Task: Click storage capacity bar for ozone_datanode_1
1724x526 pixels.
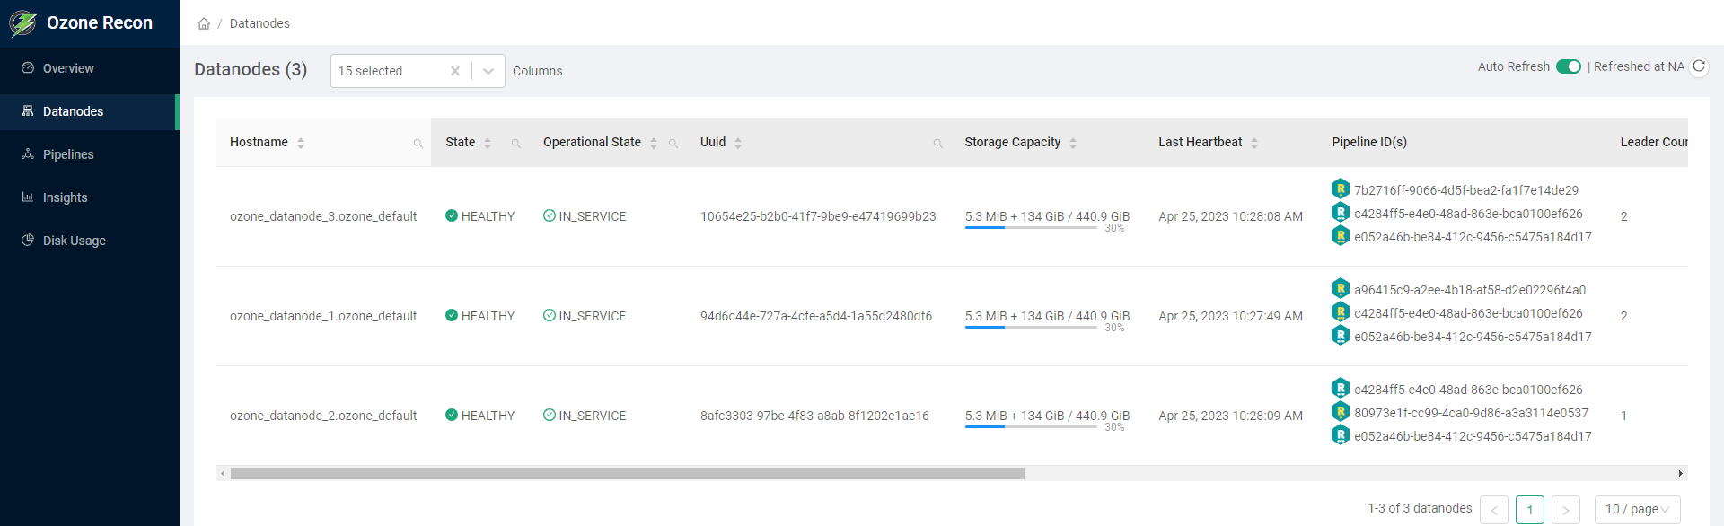Action: (x=1031, y=328)
